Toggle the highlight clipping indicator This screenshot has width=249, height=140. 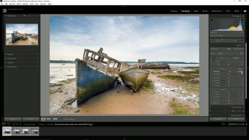242,20
